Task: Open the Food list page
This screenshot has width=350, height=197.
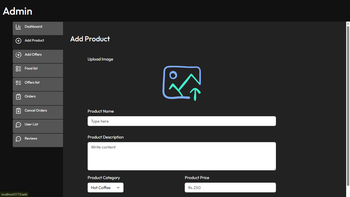Action: (x=38, y=70)
